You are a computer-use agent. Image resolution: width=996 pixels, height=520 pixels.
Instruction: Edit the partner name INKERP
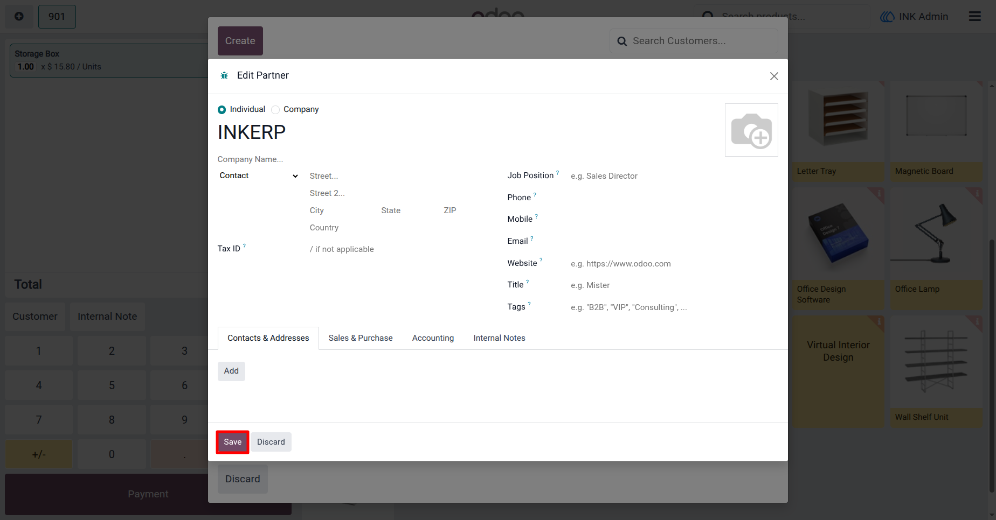click(x=252, y=132)
